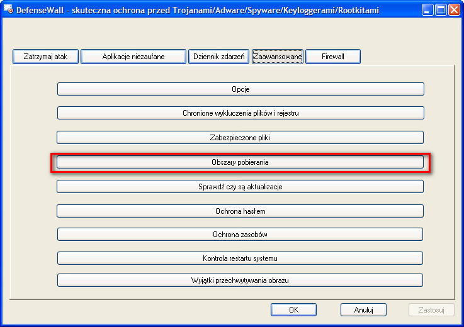Click the DefenseWall shield icon in title bar
The width and height of the screenshot is (464, 327).
tap(8, 9)
